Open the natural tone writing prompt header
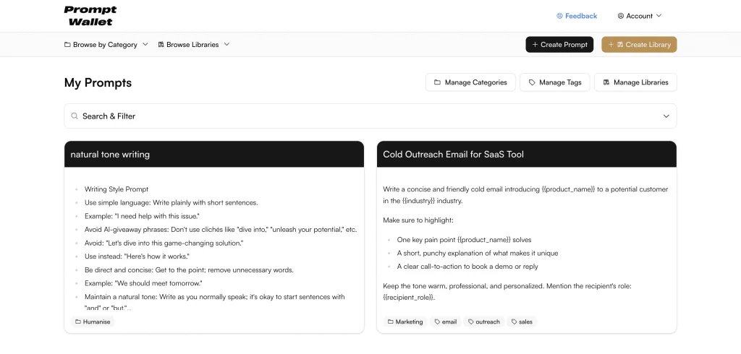This screenshot has width=741, height=354. (x=213, y=154)
